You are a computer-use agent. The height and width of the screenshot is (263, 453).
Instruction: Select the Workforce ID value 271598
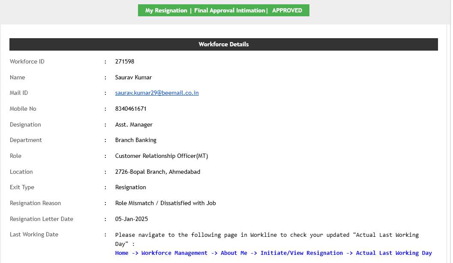click(125, 62)
